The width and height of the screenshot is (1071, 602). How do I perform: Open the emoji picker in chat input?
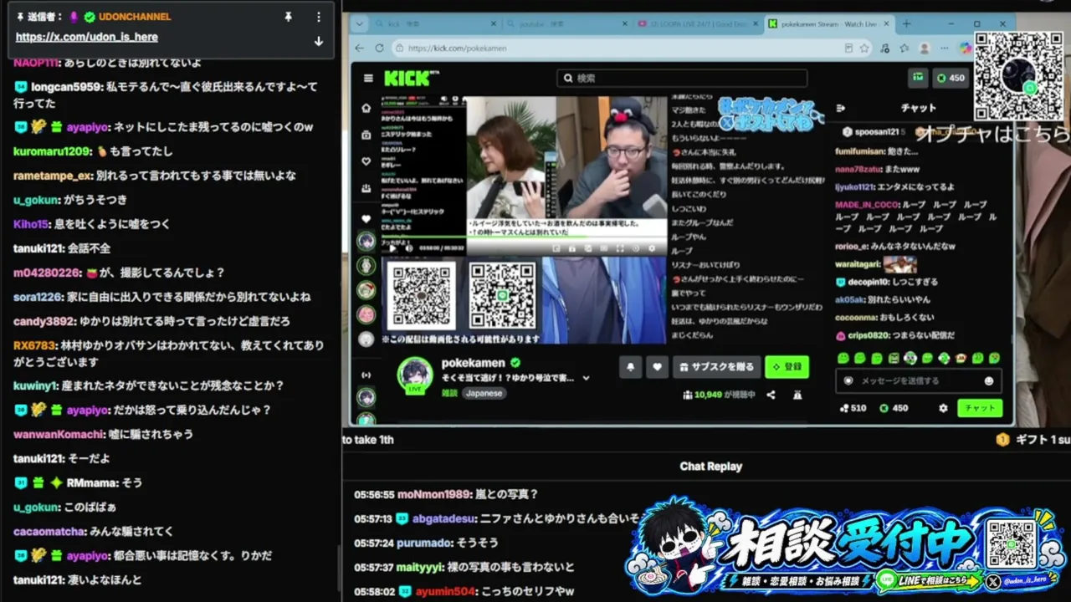[x=989, y=380]
